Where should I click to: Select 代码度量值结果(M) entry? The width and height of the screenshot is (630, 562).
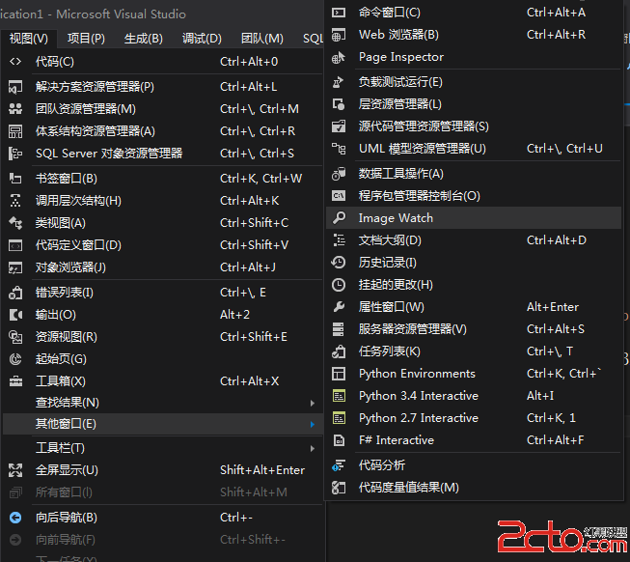[474, 488]
